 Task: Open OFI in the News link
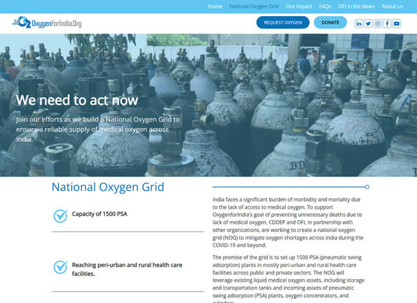click(356, 6)
